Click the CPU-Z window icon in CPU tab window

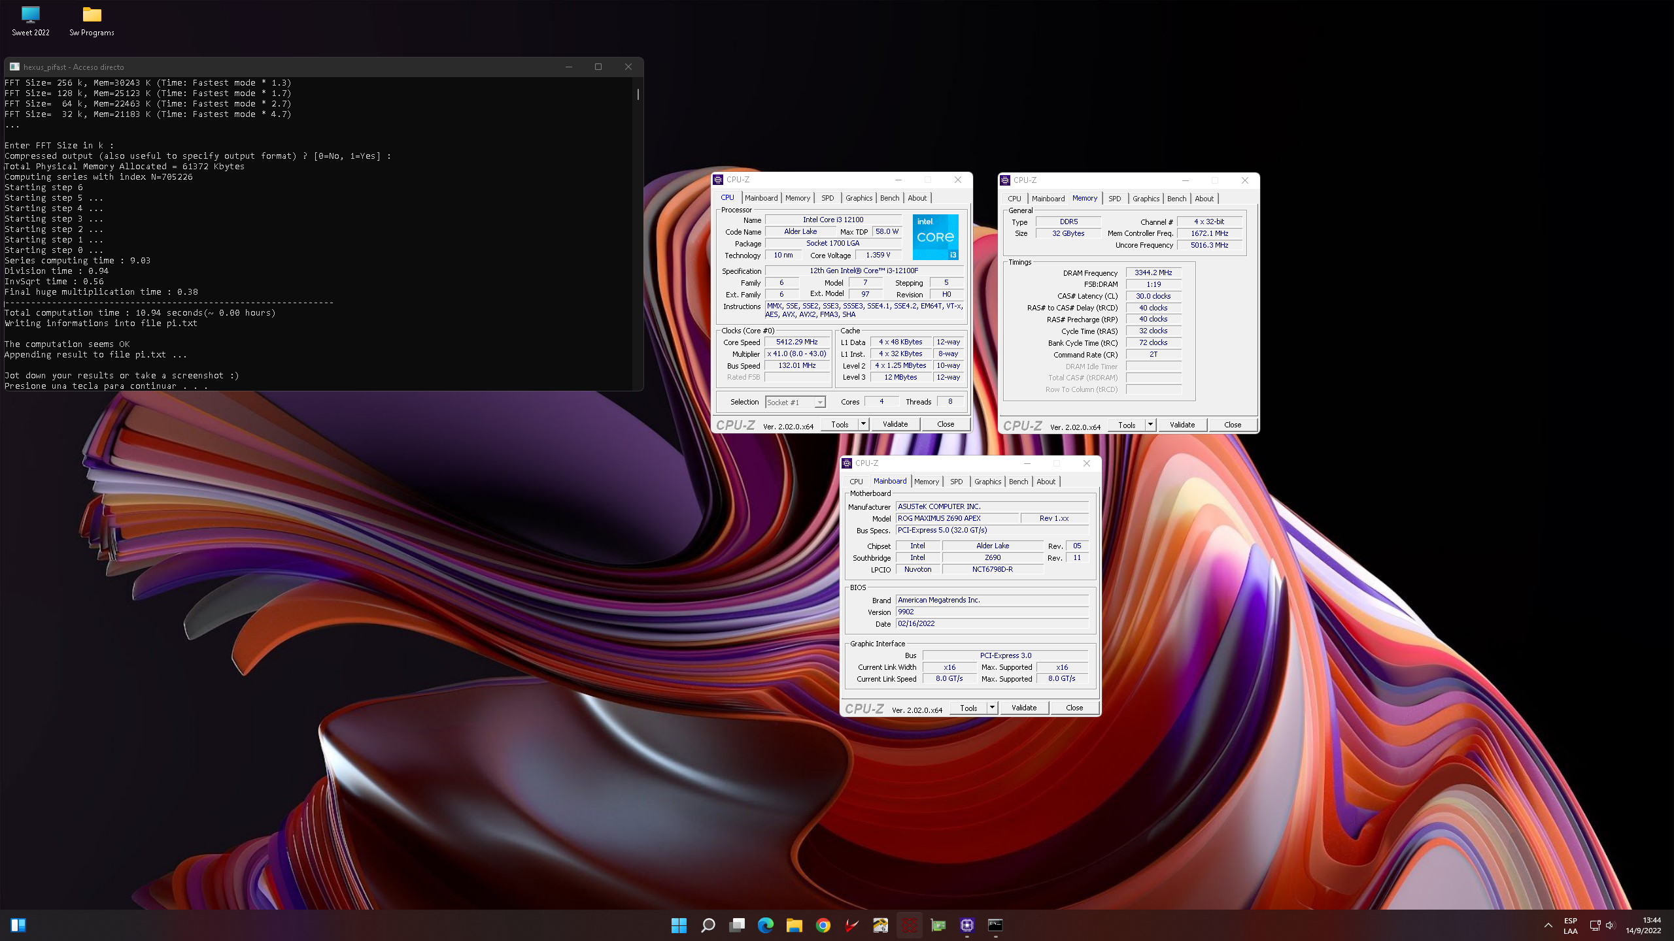coord(719,180)
